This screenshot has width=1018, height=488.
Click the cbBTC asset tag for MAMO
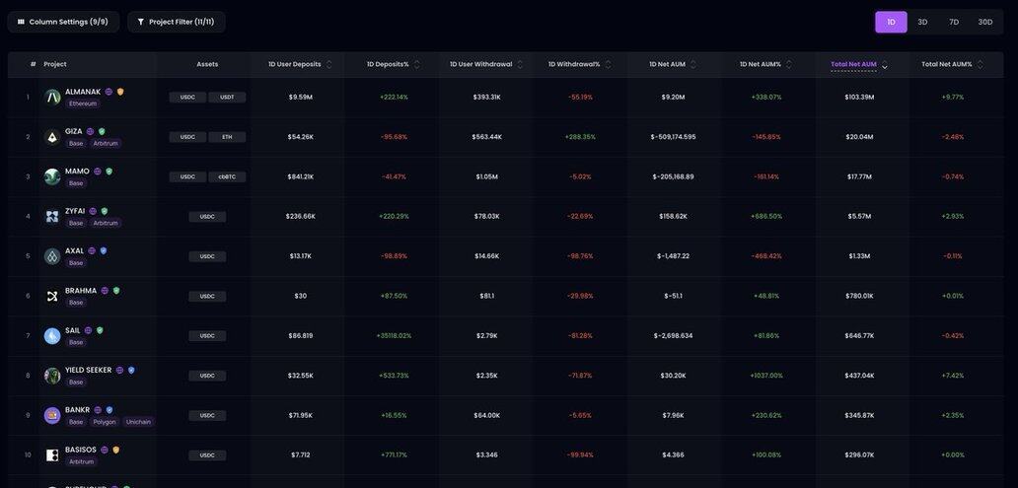coord(227,176)
